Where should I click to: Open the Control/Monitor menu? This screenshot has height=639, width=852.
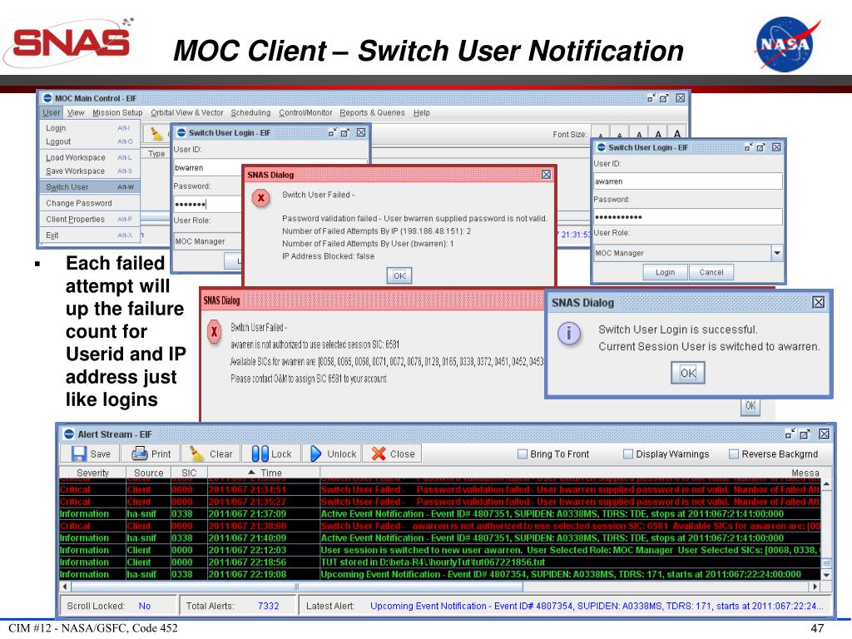[305, 112]
